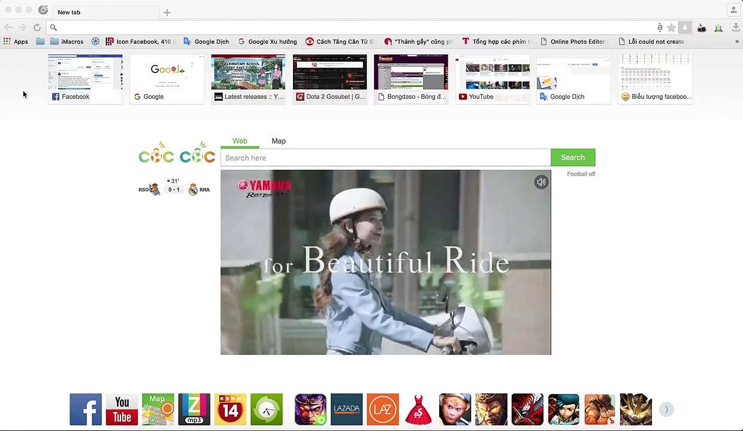Open the Biểu tượng facebook thumbnail
The height and width of the screenshot is (431, 743).
(x=655, y=79)
